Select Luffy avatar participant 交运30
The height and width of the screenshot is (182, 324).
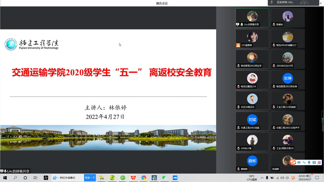(x=252, y=99)
